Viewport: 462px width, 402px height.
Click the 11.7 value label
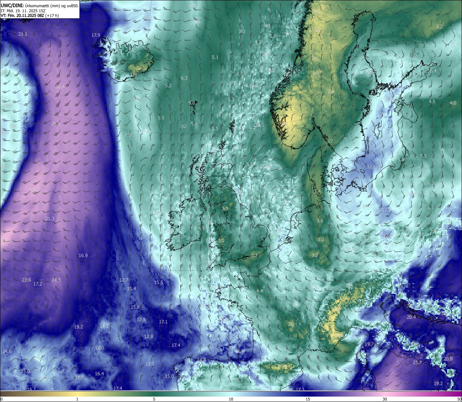click(x=79, y=377)
